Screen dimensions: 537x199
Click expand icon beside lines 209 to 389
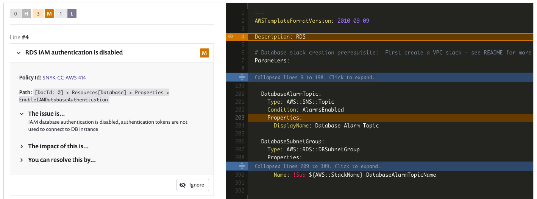click(242, 166)
